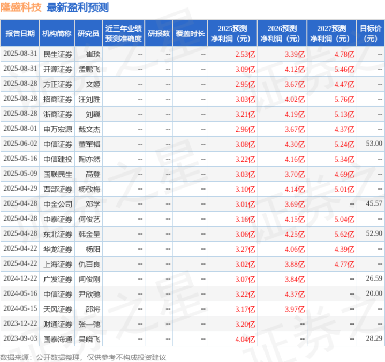
Task: Select 民生证券 institution cell
Action: [x=58, y=54]
